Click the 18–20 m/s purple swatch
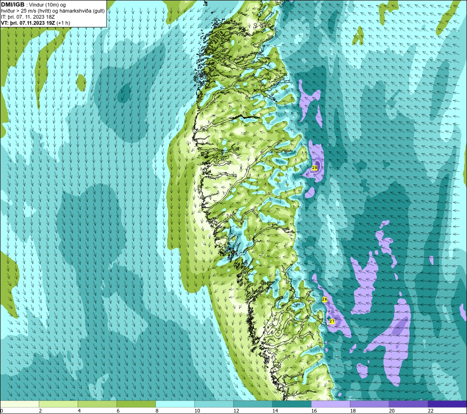The image size is (467, 414). point(369,404)
